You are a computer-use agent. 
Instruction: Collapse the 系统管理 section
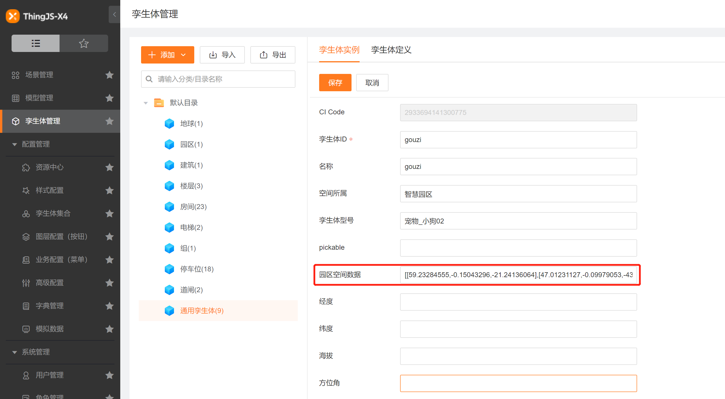pos(14,352)
